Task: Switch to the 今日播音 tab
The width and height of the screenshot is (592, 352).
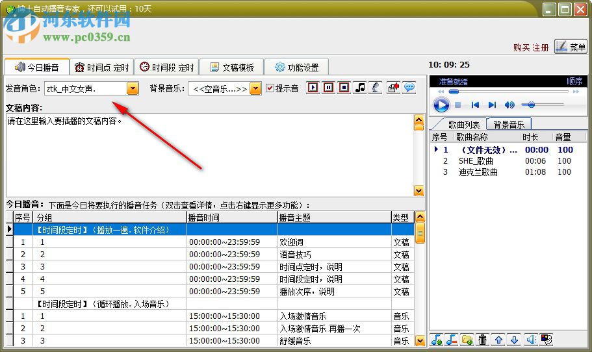Action: pos(37,67)
